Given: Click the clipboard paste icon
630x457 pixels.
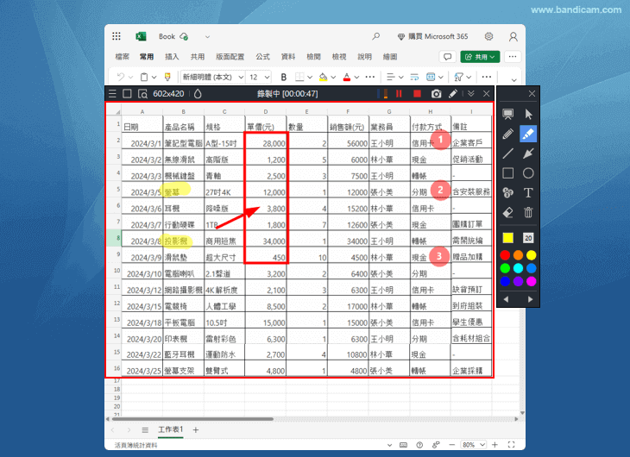Looking at the screenshot, I should pyautogui.click(x=144, y=77).
